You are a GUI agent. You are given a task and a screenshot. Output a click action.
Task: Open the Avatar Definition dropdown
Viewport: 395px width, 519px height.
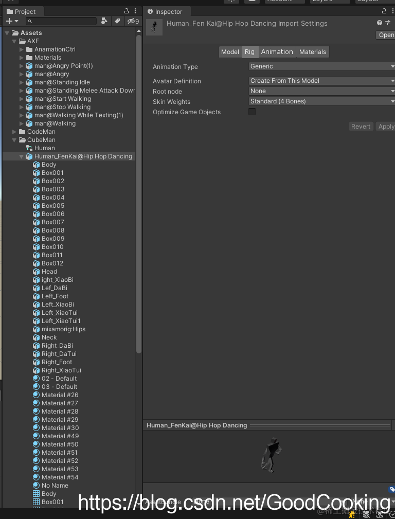click(x=321, y=81)
